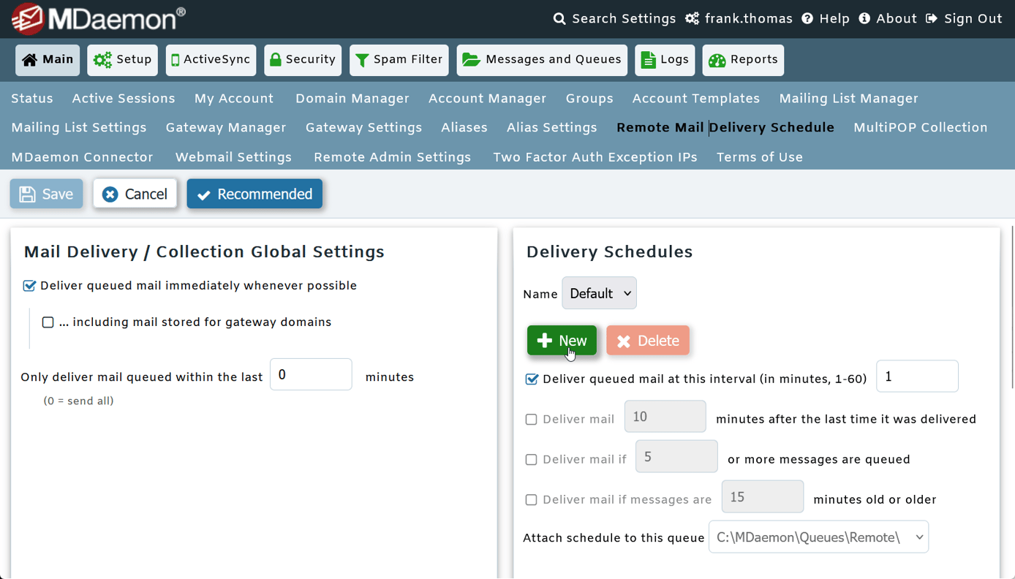Go to Account Manager
The width and height of the screenshot is (1015, 579).
click(x=488, y=99)
